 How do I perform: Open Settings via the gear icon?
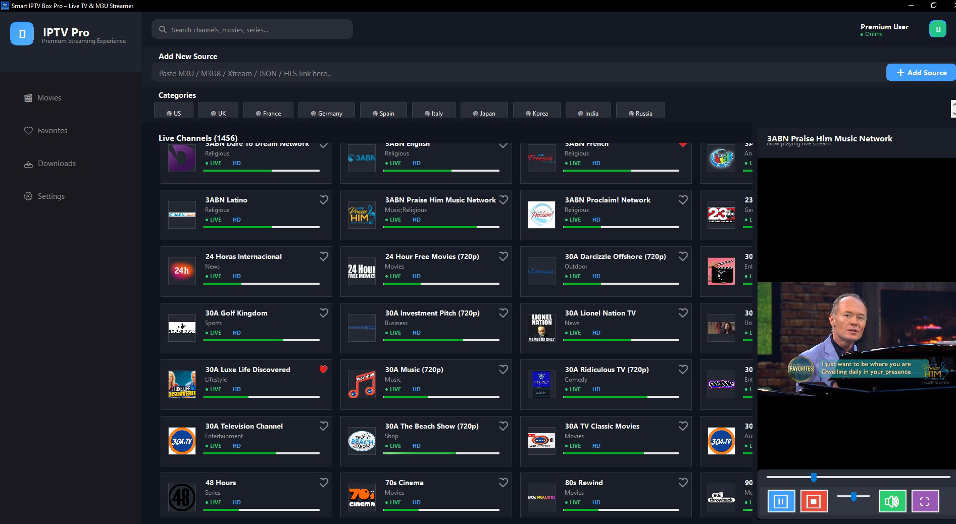(x=28, y=196)
